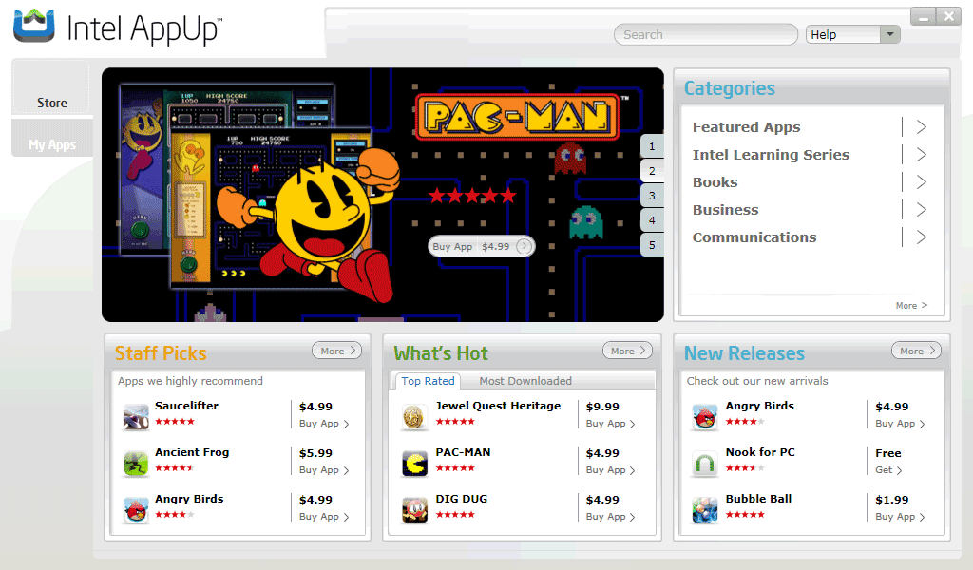
Task: Open the Featured Apps category
Action: tap(747, 127)
